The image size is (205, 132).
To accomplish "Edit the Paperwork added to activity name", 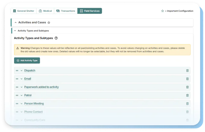I will pyautogui.click(x=41, y=87).
